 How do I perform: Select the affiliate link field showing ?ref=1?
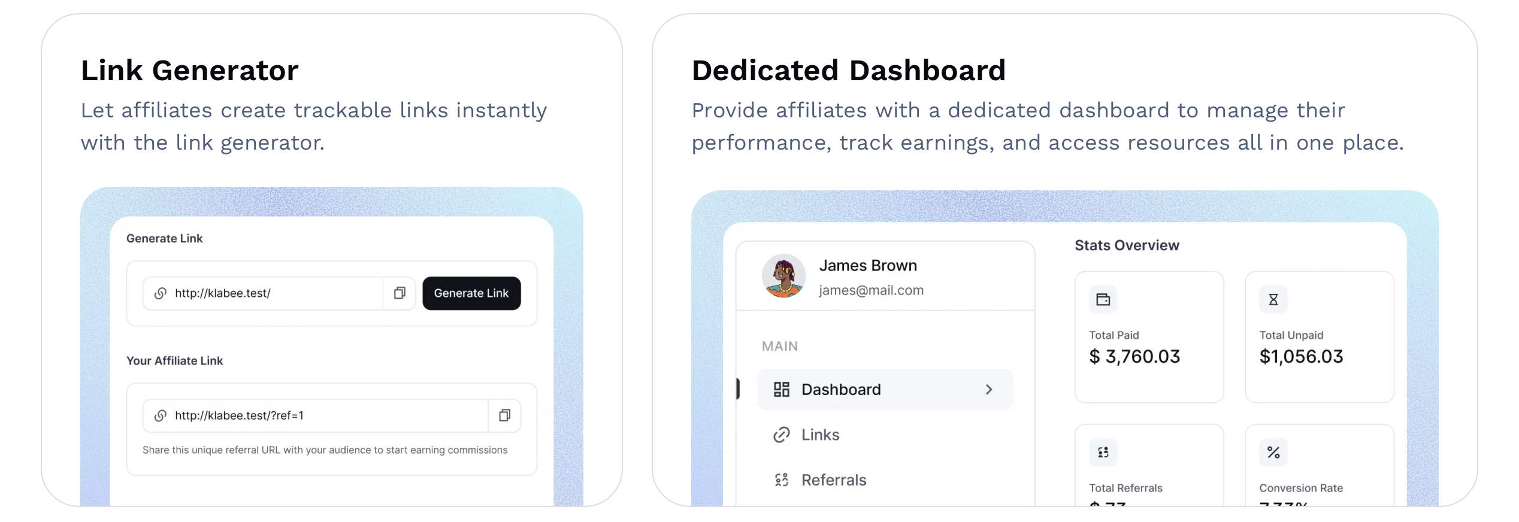[x=299, y=415]
